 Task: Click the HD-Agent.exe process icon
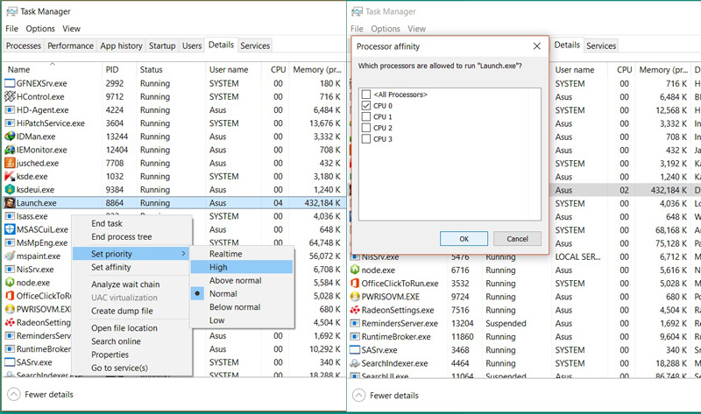(10, 110)
